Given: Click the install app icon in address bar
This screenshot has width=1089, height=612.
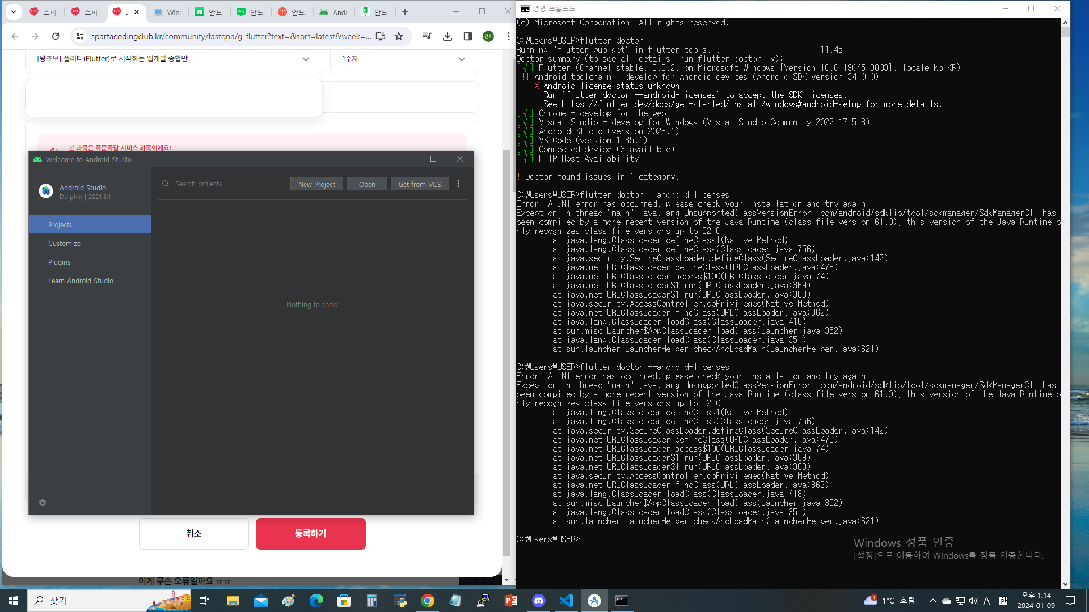Looking at the screenshot, I should click(x=381, y=36).
